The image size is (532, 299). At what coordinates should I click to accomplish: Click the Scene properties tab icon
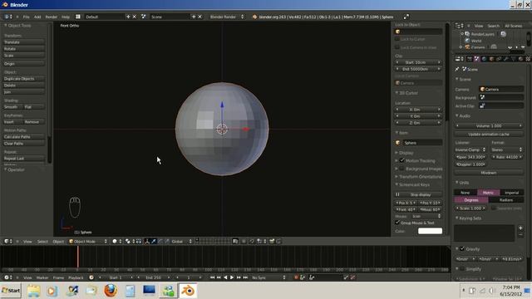point(476,59)
